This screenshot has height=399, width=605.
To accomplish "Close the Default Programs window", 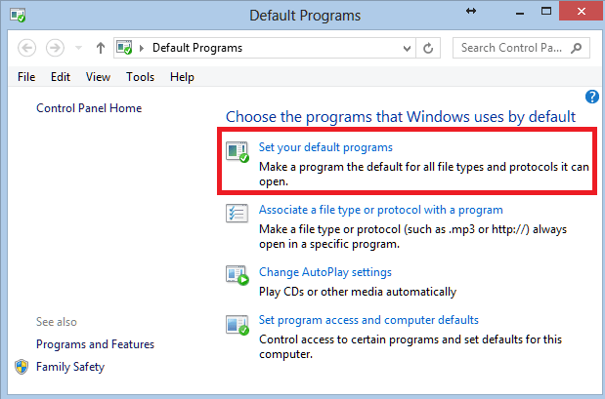I will 582,12.
